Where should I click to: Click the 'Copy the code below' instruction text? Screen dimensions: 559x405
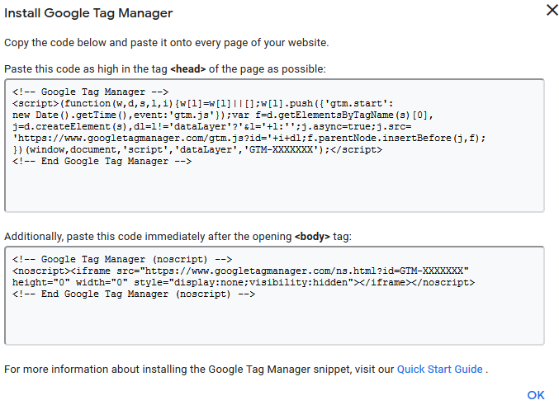pyautogui.click(x=167, y=43)
